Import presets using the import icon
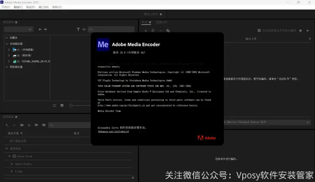The height and width of the screenshot is (182, 315). pos(36,125)
